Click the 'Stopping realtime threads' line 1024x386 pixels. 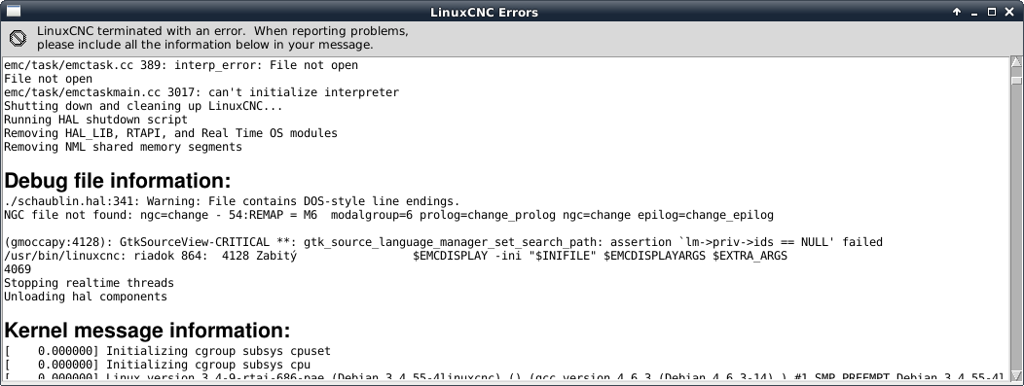[89, 283]
